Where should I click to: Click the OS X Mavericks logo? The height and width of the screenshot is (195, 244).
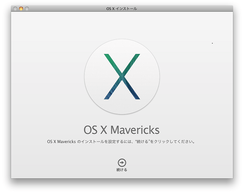(x=122, y=76)
